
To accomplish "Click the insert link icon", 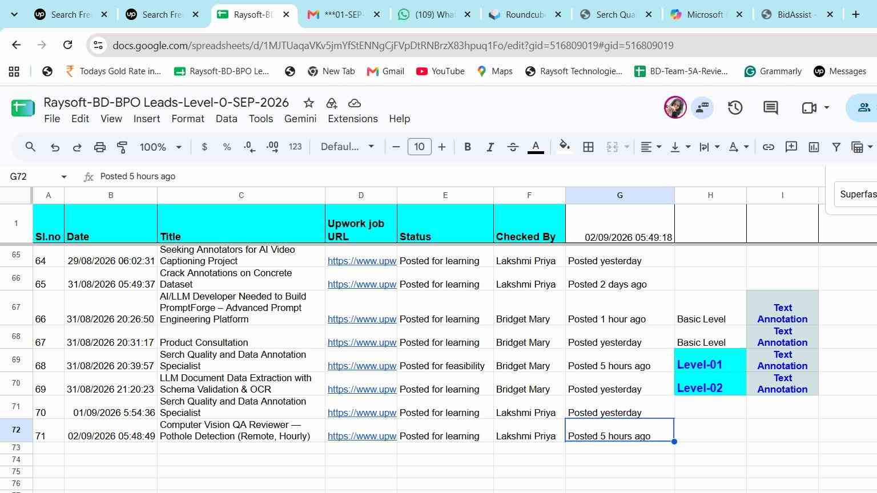I will click(769, 147).
